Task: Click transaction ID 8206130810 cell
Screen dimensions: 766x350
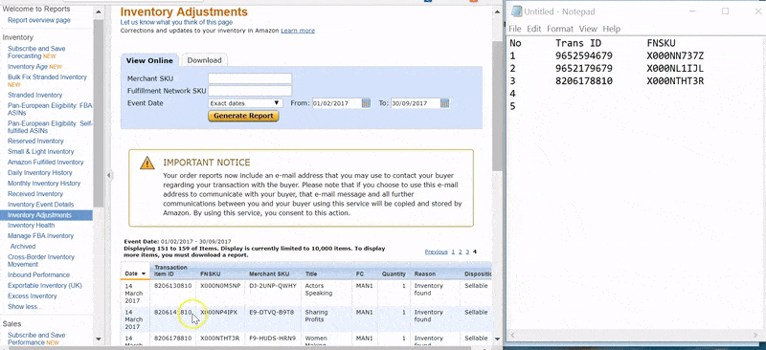Action: [x=173, y=286]
